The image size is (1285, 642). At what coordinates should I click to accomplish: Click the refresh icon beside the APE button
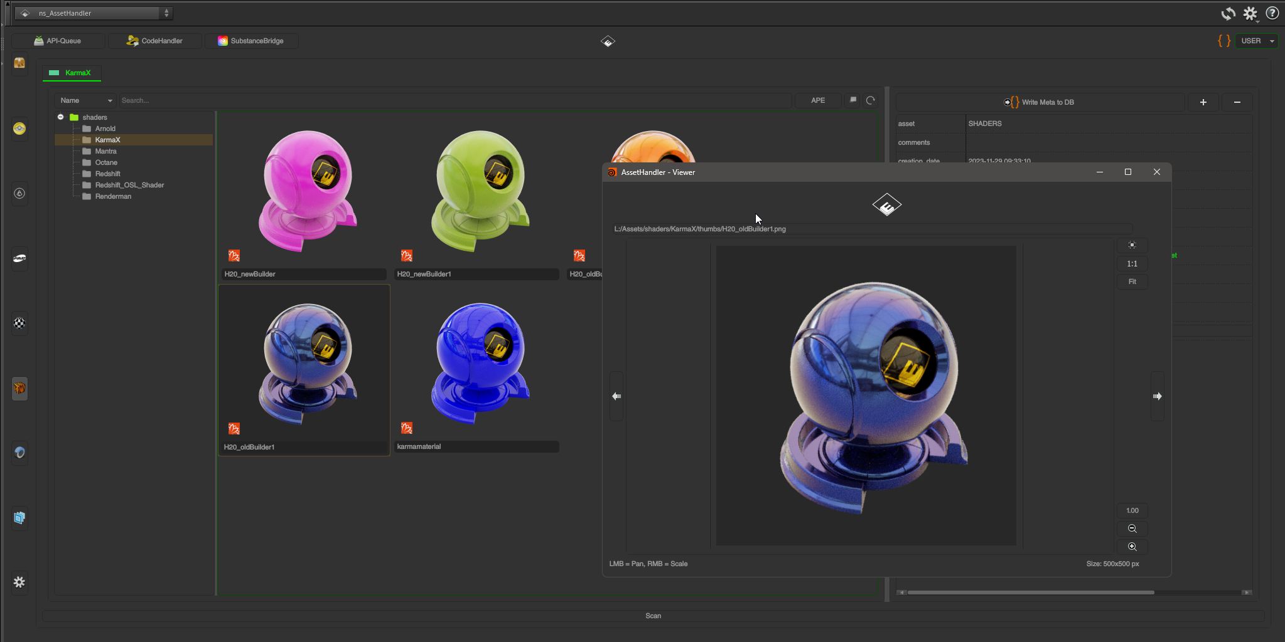pos(870,100)
